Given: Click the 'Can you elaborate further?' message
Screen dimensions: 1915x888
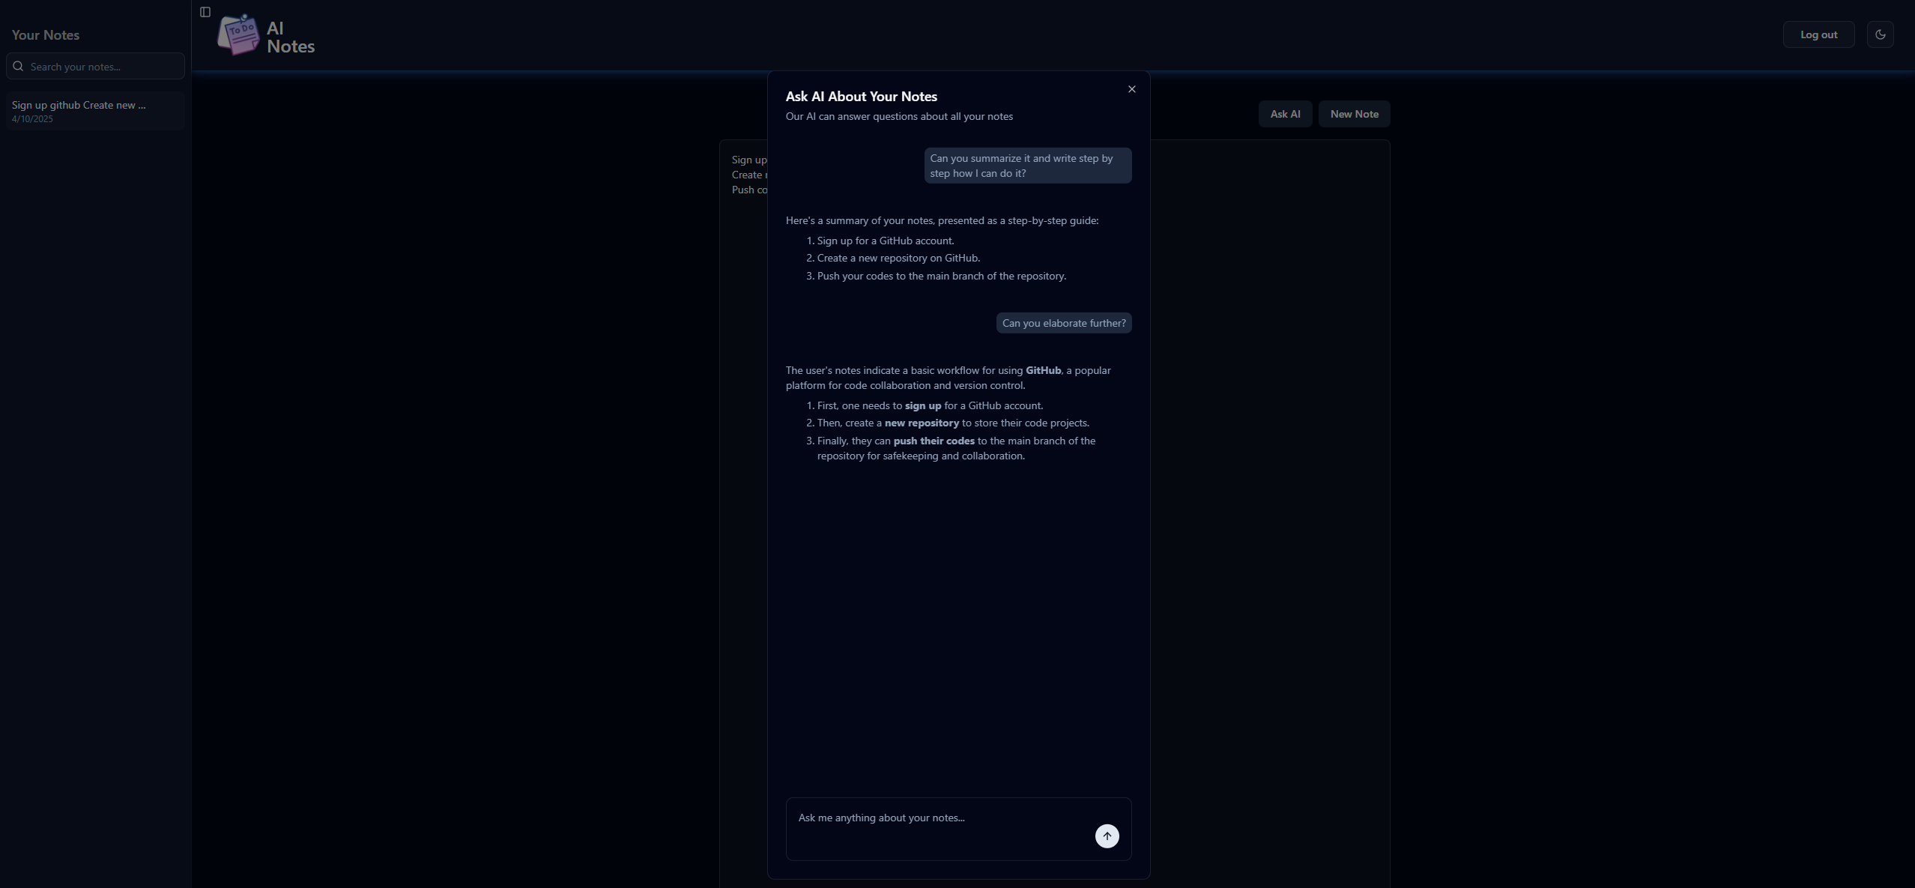Looking at the screenshot, I should coord(1064,323).
